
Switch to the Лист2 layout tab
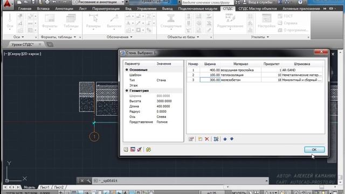[x=59, y=188]
